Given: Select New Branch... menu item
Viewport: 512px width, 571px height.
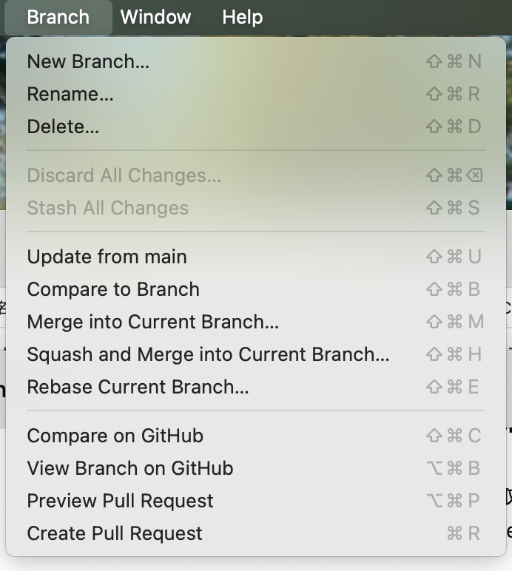Looking at the screenshot, I should point(256,61).
